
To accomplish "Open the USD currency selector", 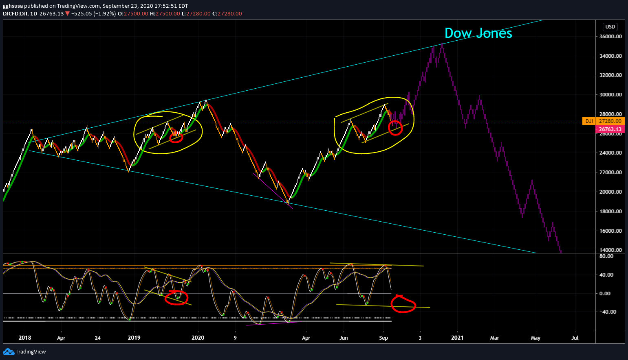I will tap(610, 27).
